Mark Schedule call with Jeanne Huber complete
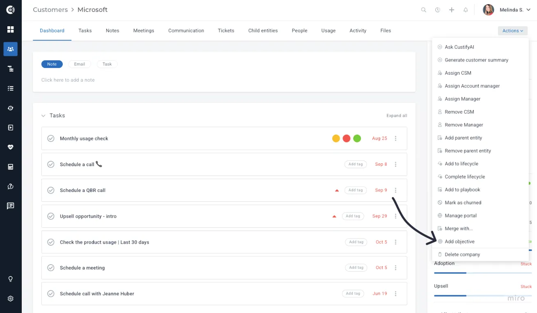Viewport: 537px width, 313px height. [x=51, y=294]
